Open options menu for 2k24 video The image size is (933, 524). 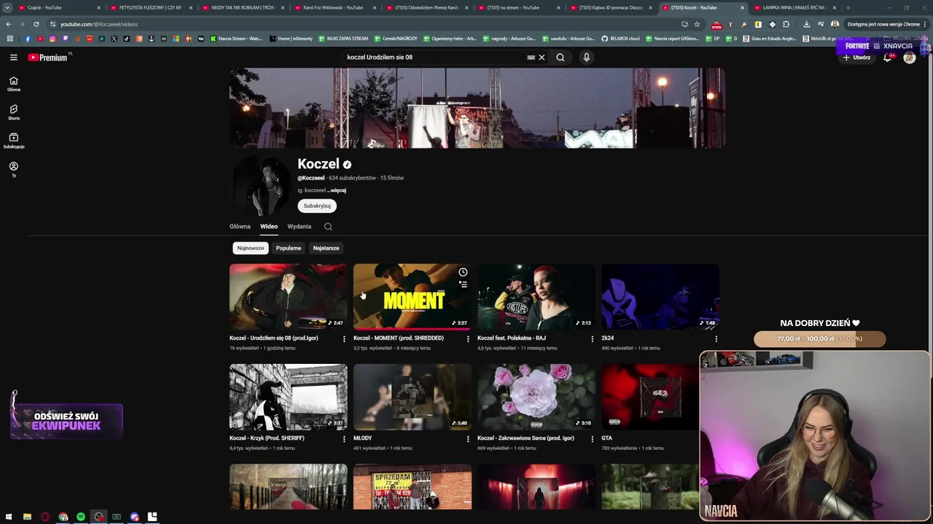point(716,339)
